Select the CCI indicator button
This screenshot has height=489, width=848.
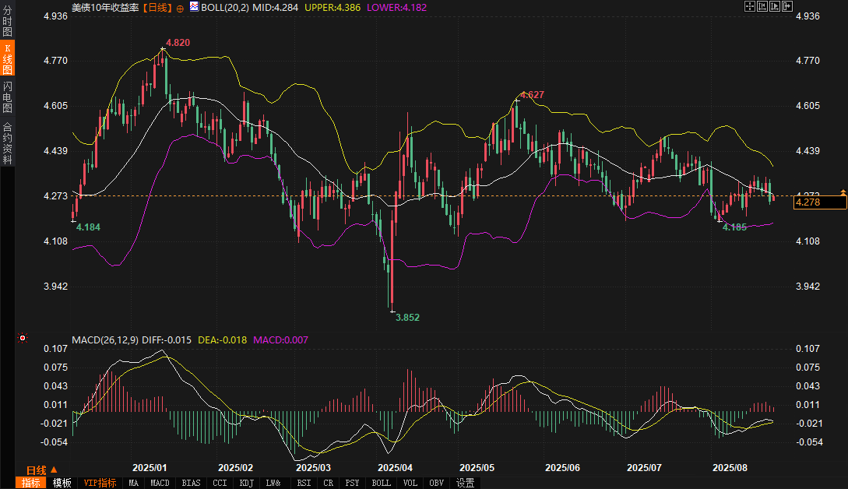[220, 483]
